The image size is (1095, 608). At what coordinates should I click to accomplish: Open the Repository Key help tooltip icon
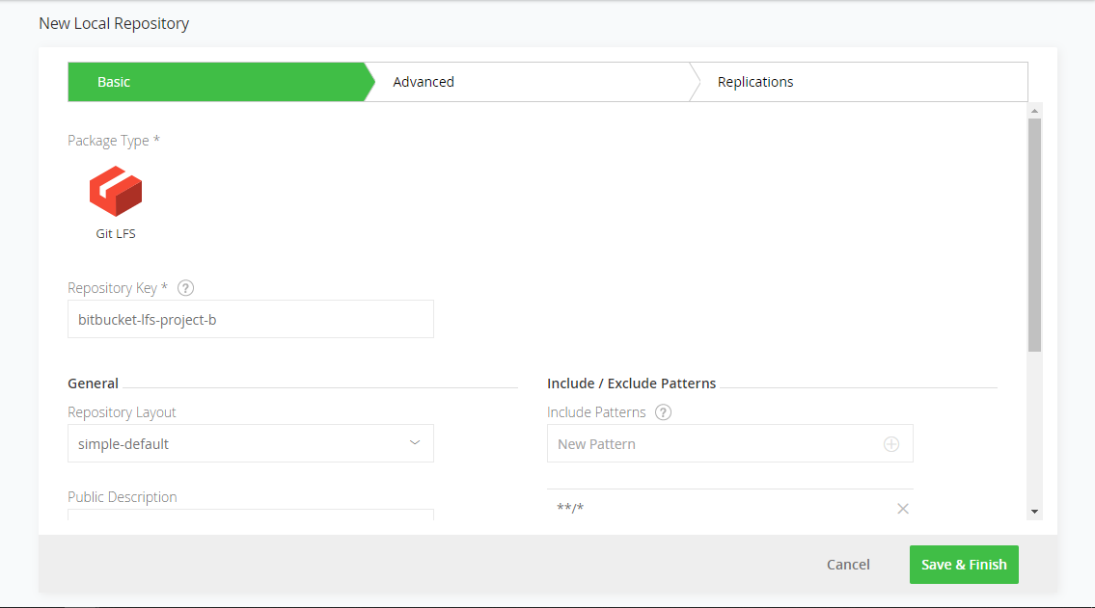tap(185, 288)
